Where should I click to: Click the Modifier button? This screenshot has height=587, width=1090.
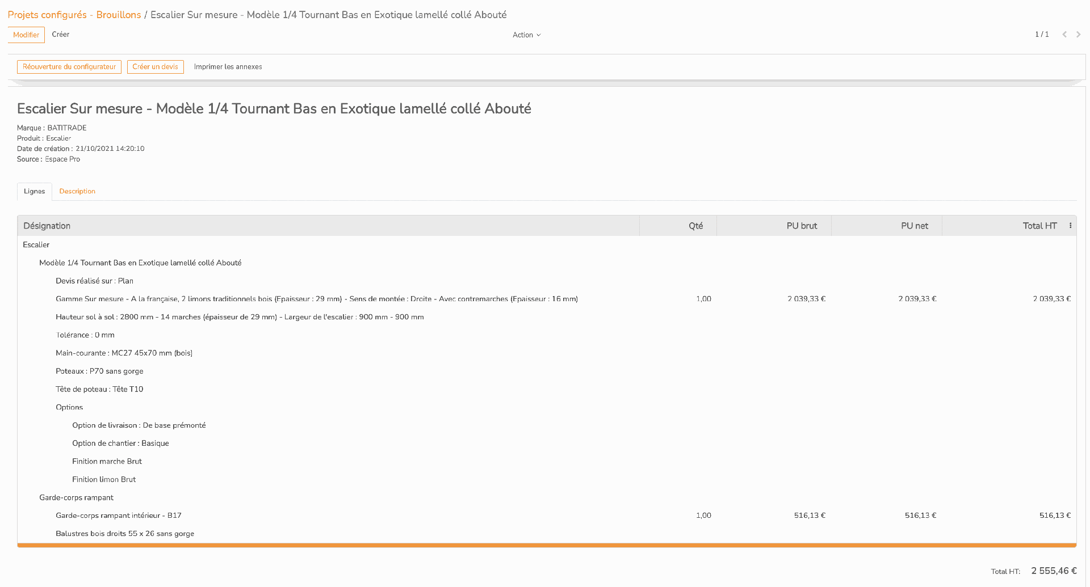[26, 35]
